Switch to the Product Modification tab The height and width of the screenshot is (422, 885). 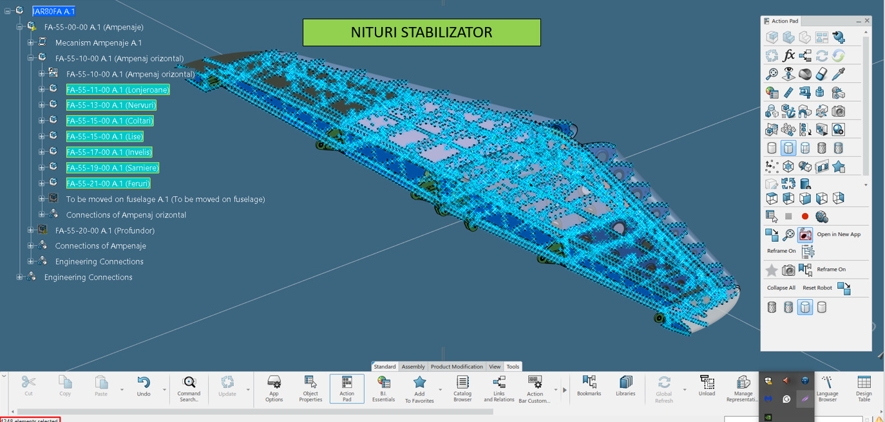tap(457, 367)
